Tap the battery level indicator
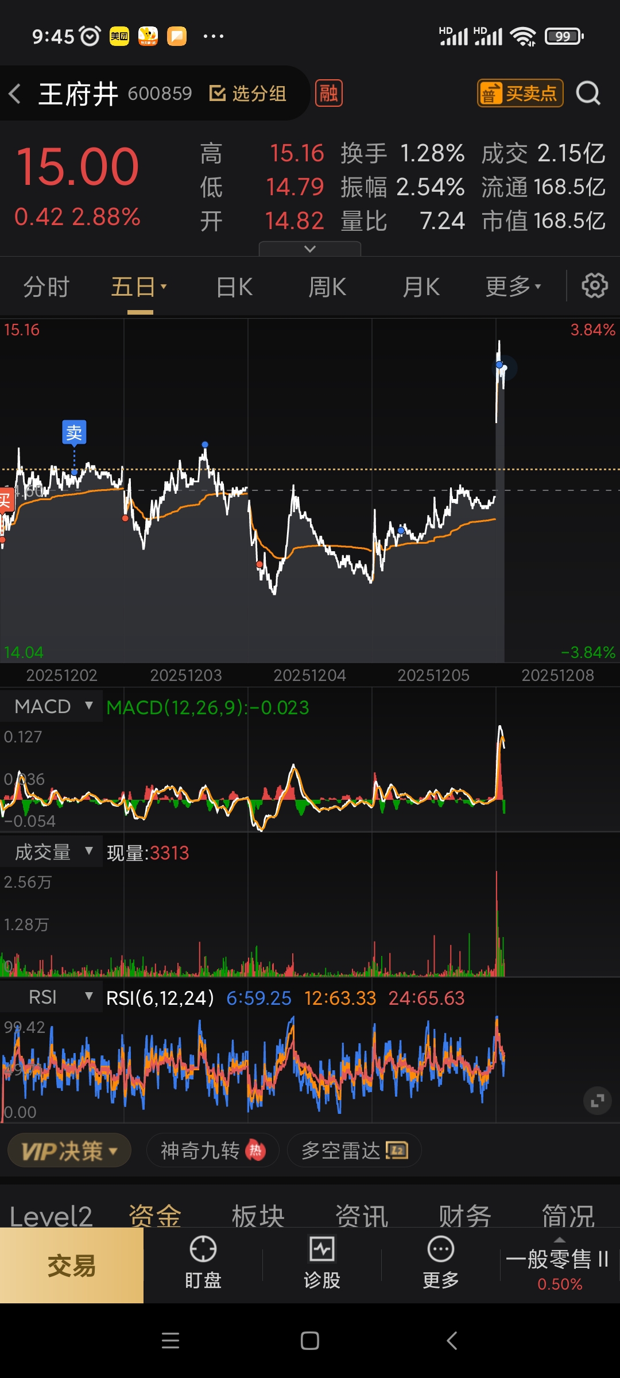The width and height of the screenshot is (620, 1378). point(564,36)
